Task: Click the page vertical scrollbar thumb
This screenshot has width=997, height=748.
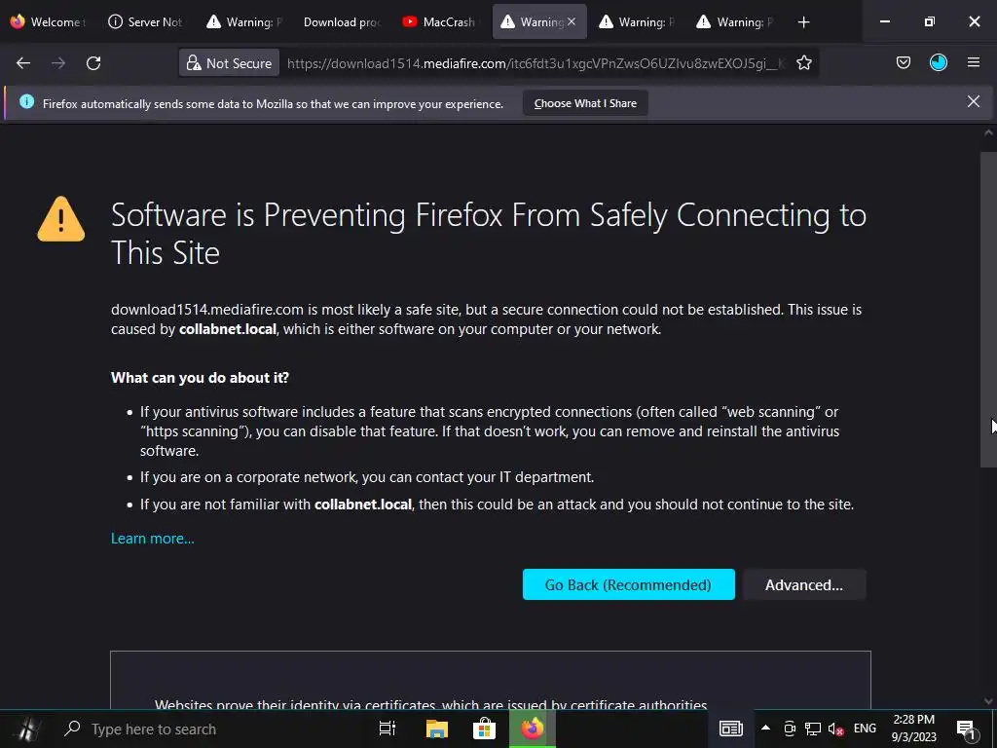Action: click(988, 310)
